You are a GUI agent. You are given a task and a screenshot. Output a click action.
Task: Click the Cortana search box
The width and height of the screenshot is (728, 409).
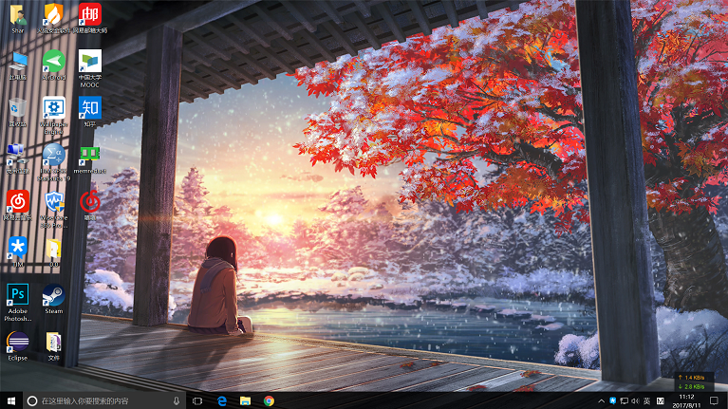[104, 400]
